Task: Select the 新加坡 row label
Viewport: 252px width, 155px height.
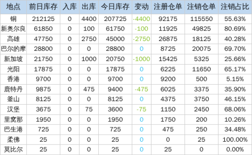Action: pyautogui.click(x=13, y=59)
